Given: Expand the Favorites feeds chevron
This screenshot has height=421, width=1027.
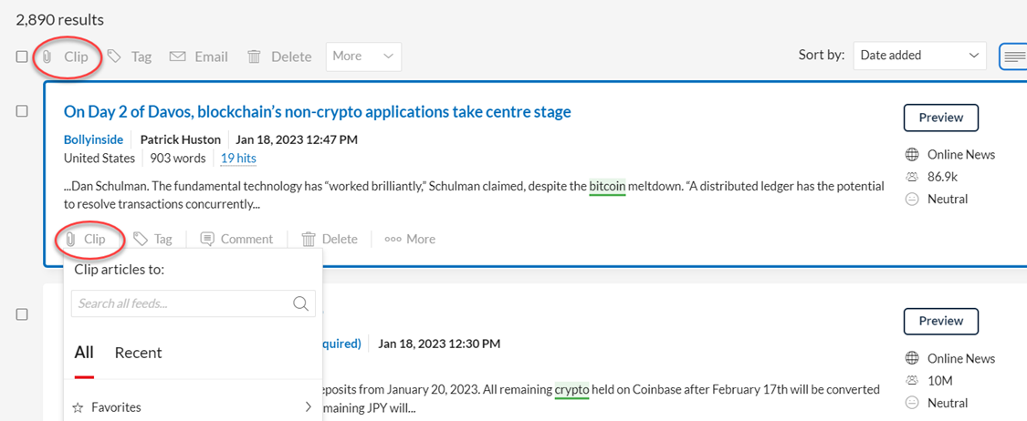Looking at the screenshot, I should tap(309, 407).
